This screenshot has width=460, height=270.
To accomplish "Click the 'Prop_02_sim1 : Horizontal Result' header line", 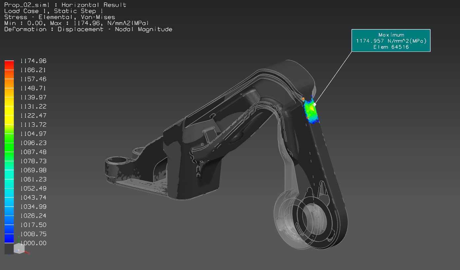I will point(65,5).
